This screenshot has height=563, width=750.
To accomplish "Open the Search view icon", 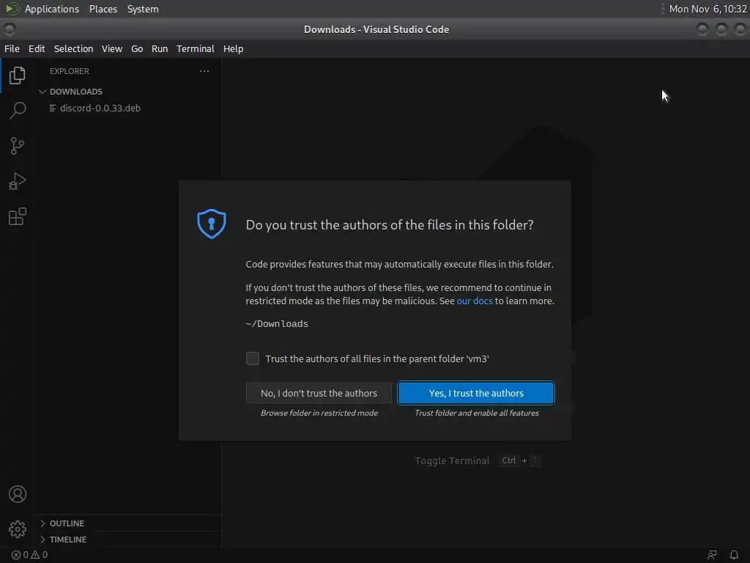I will (x=18, y=110).
